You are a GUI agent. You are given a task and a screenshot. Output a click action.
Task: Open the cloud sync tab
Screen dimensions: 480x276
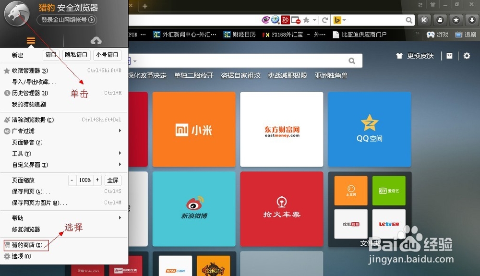(x=96, y=40)
